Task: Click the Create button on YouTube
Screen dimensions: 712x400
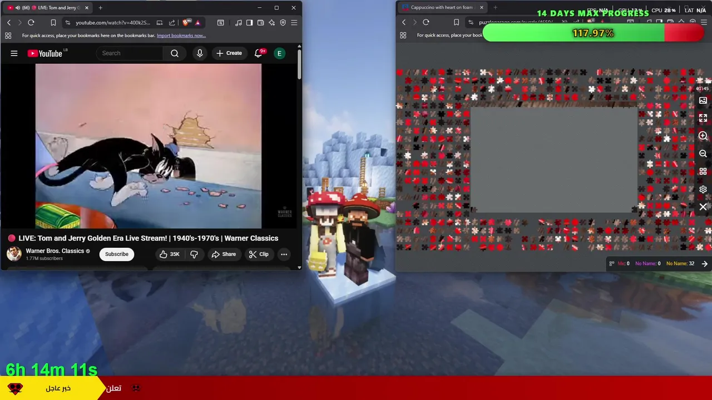Action: click(x=229, y=53)
